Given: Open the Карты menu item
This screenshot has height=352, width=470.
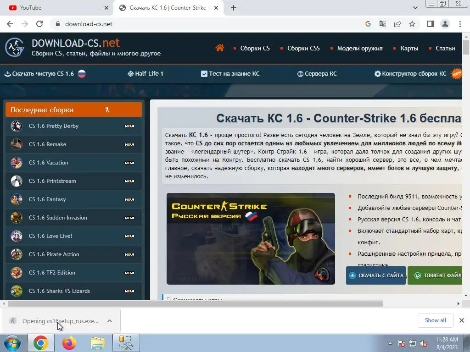Looking at the screenshot, I should [409, 48].
